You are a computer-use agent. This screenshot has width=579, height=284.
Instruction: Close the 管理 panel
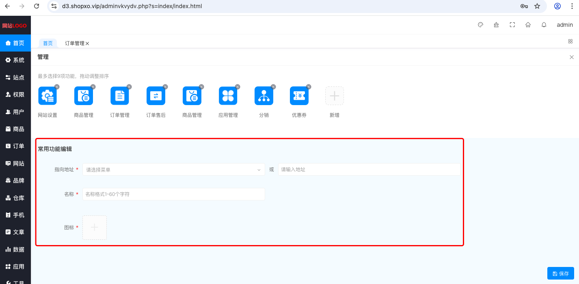(x=572, y=57)
